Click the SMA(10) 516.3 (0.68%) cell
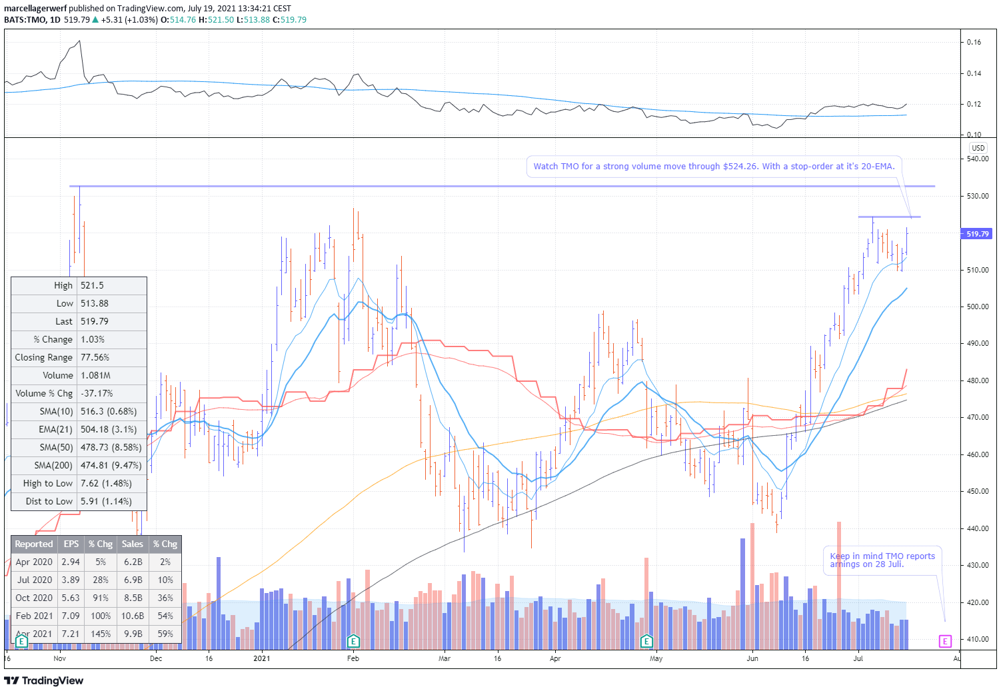1001x693 pixels. click(111, 411)
